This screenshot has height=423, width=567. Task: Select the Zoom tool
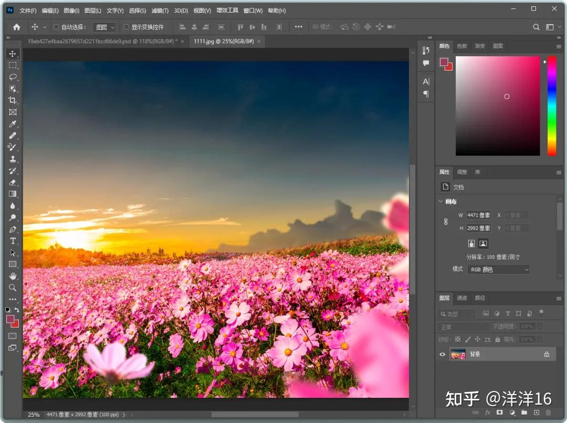coord(13,288)
